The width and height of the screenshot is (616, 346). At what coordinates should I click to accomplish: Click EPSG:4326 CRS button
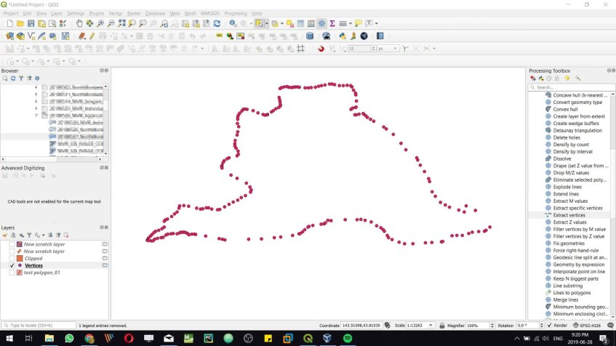pos(587,326)
